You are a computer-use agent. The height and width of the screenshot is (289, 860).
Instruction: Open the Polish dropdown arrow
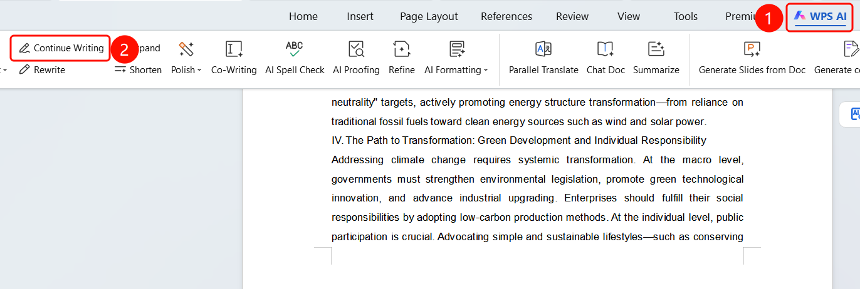199,70
